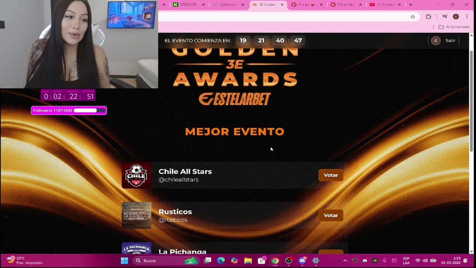Click the @rusticos handle
The height and width of the screenshot is (268, 476).
[173, 220]
